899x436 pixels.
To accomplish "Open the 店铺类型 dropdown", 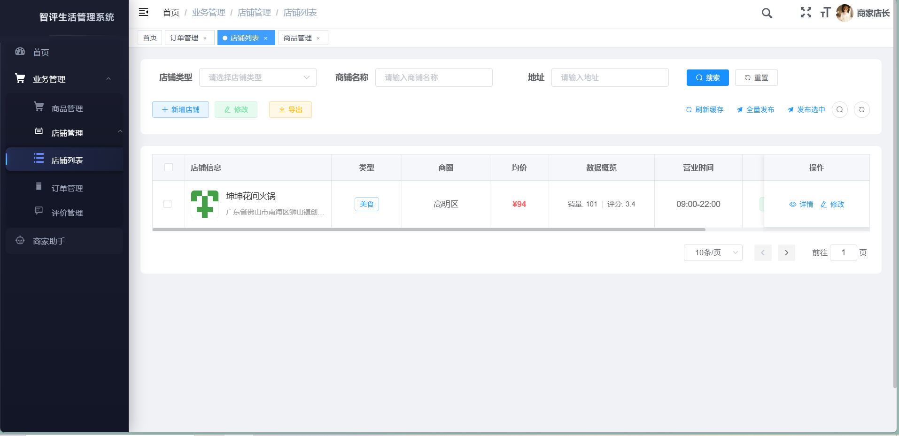I will click(x=257, y=77).
